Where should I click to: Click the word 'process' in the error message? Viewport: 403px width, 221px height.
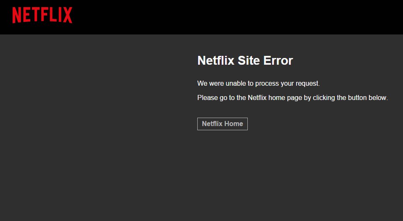pos(267,84)
